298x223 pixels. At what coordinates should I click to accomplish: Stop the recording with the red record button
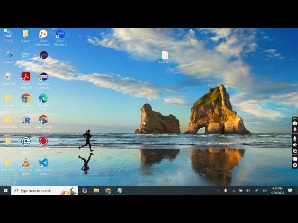295,129
